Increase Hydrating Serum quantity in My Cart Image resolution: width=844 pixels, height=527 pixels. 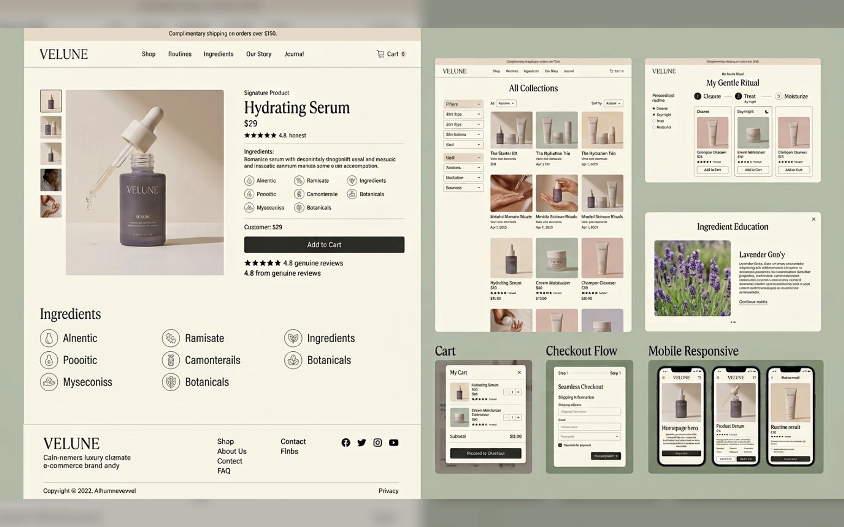(518, 392)
